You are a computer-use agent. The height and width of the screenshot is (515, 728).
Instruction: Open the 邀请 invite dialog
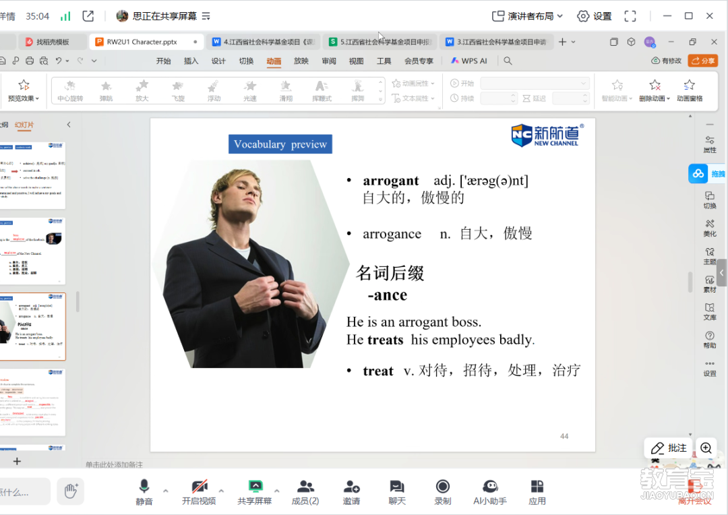pos(351,492)
